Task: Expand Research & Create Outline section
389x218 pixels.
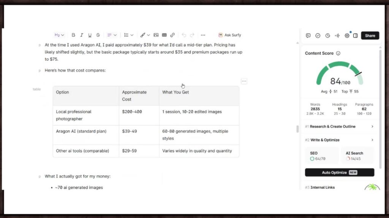Action: pos(339,126)
